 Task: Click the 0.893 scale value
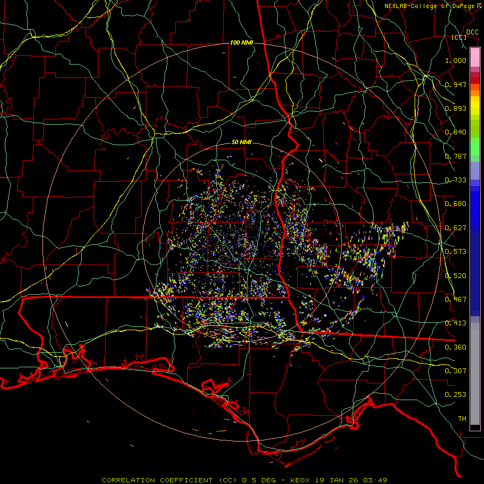pos(455,108)
